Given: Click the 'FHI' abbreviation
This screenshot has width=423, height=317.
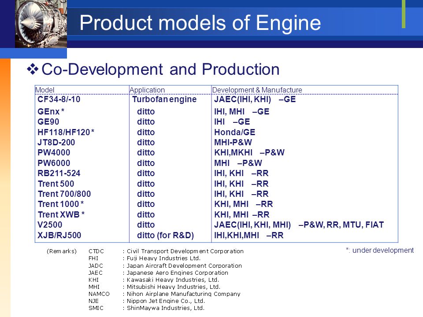Looking at the screenshot, I should point(93,258).
